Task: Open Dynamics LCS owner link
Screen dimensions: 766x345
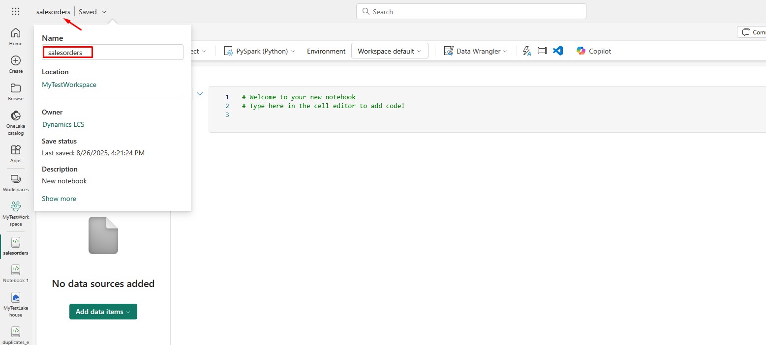Action: point(63,124)
